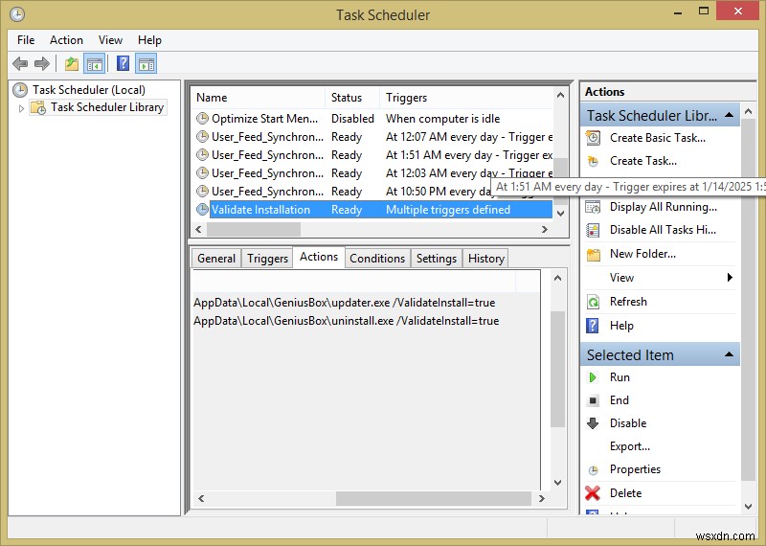The image size is (766, 546).
Task: Collapse the Task Scheduler Library actions section
Action: pos(730,115)
